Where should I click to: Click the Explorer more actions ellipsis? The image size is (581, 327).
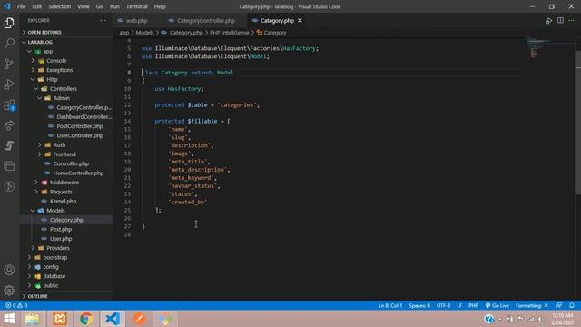103,20
